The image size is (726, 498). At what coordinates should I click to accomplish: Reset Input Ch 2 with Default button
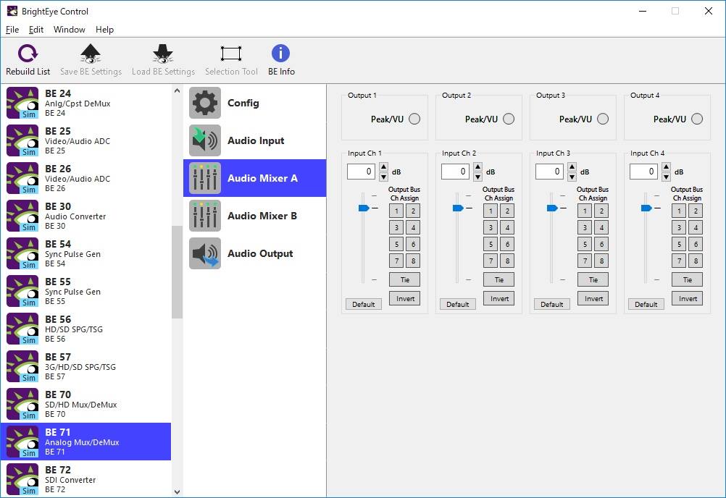[x=458, y=304]
